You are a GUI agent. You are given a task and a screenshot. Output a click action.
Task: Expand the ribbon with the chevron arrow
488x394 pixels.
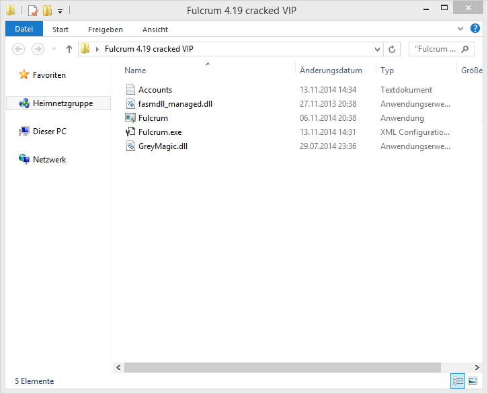click(x=460, y=29)
